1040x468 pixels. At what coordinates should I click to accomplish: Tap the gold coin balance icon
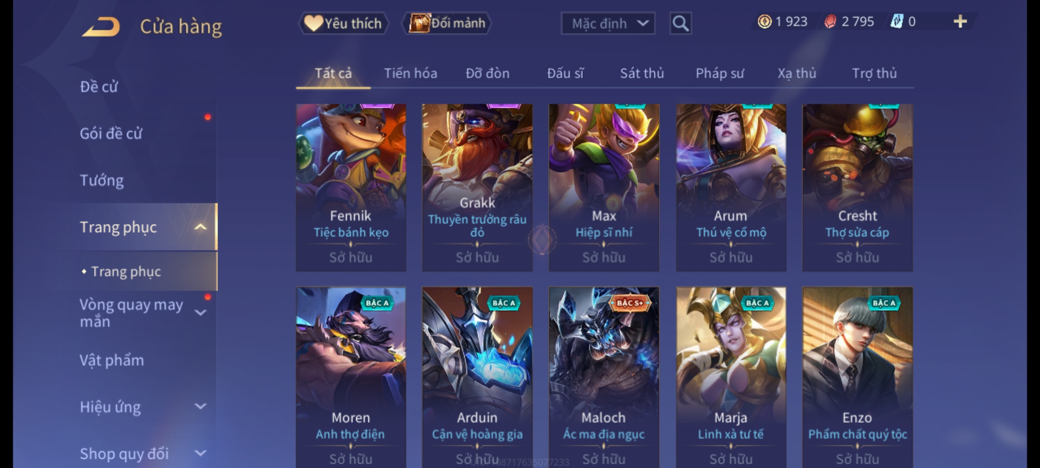pos(764,22)
